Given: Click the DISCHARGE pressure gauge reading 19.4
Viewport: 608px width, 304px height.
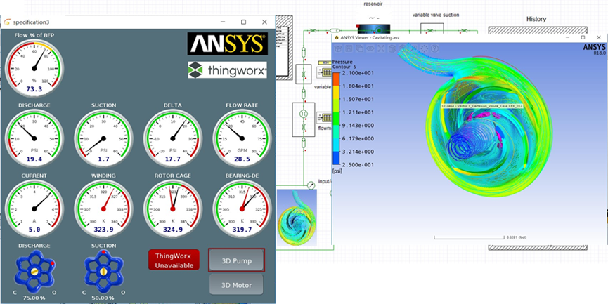Looking at the screenshot, I should 34,138.
